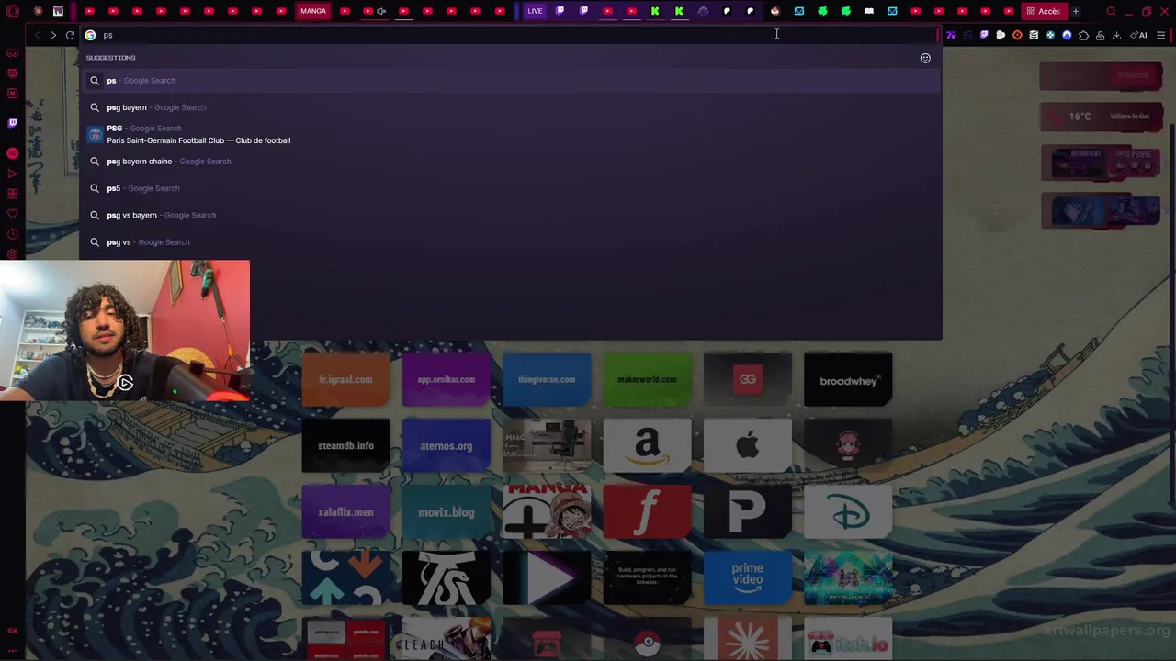Open the AI assistant button in toolbar

point(1139,35)
